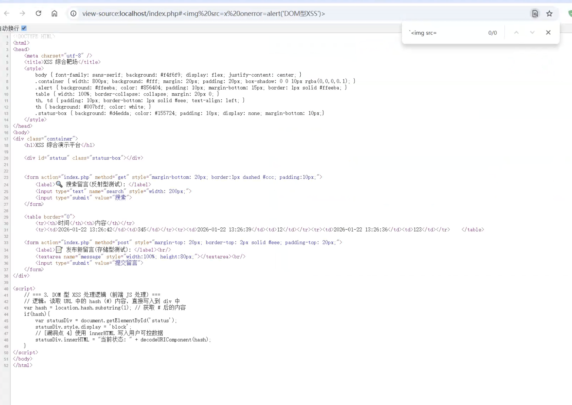572x405 pixels.
Task: Click the DOCTYPE HTML declaration line
Action: coord(34,37)
